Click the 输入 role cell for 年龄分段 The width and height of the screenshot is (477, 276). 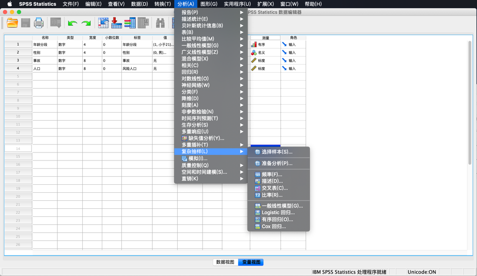point(293,45)
